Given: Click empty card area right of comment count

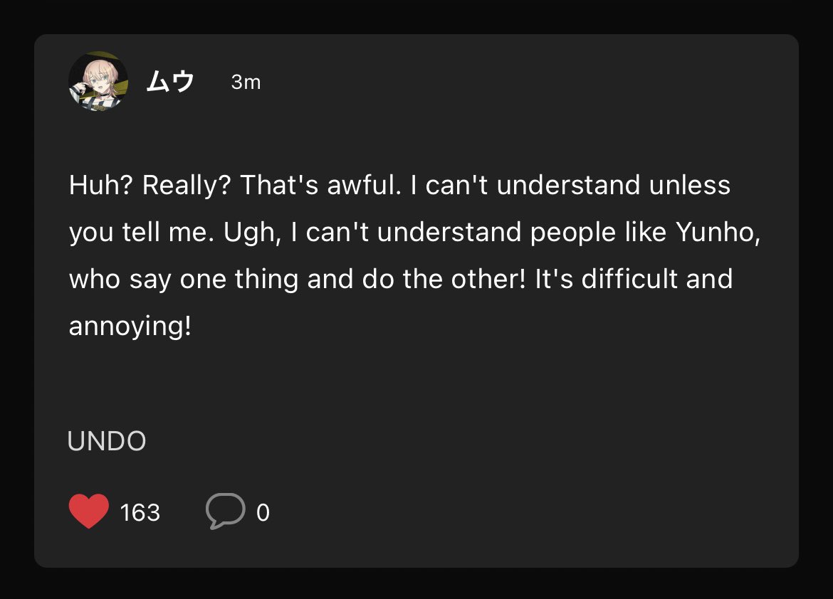Looking at the screenshot, I should click(x=531, y=512).
